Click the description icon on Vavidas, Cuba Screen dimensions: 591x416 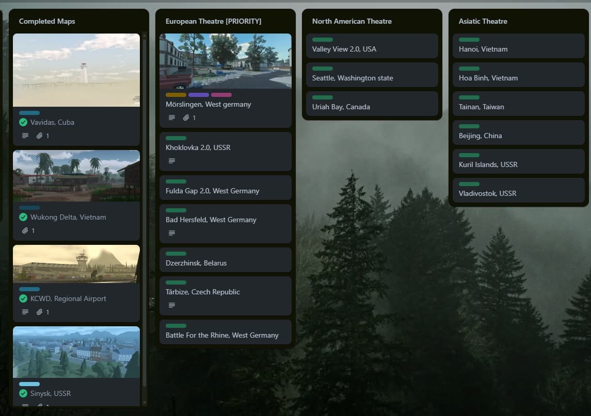(x=25, y=136)
